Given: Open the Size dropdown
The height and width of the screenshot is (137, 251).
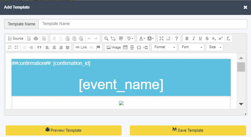Looking at the screenshot, I should coord(215,47).
